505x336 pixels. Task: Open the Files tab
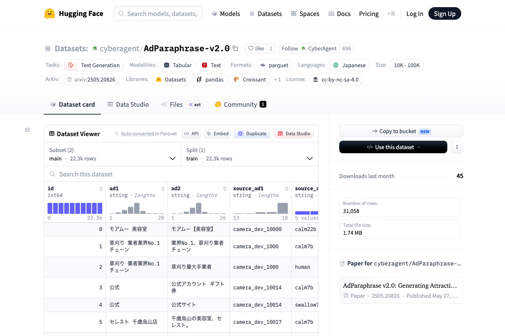pos(182,105)
